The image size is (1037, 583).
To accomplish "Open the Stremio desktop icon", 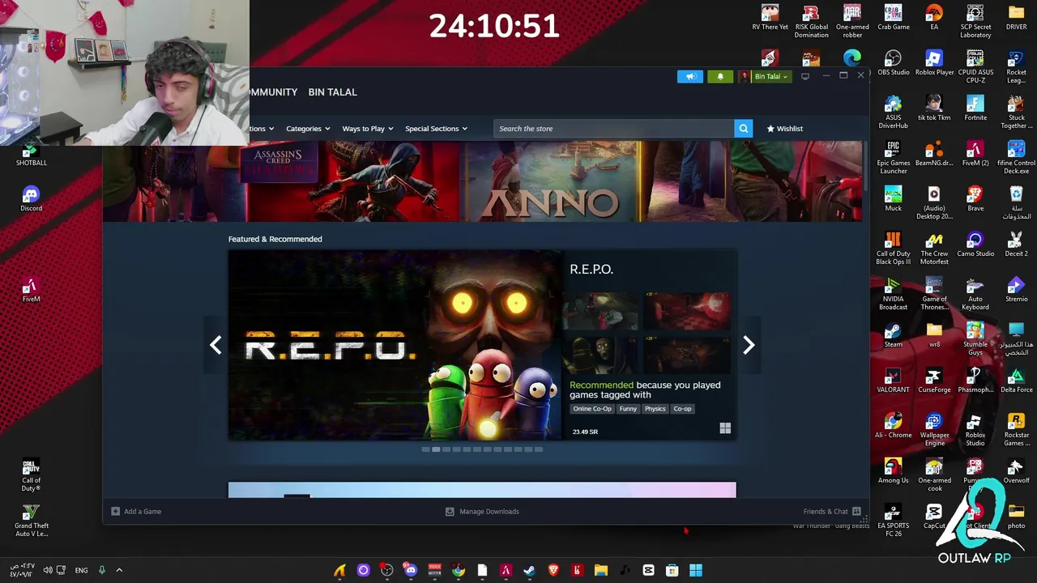I will [1016, 290].
